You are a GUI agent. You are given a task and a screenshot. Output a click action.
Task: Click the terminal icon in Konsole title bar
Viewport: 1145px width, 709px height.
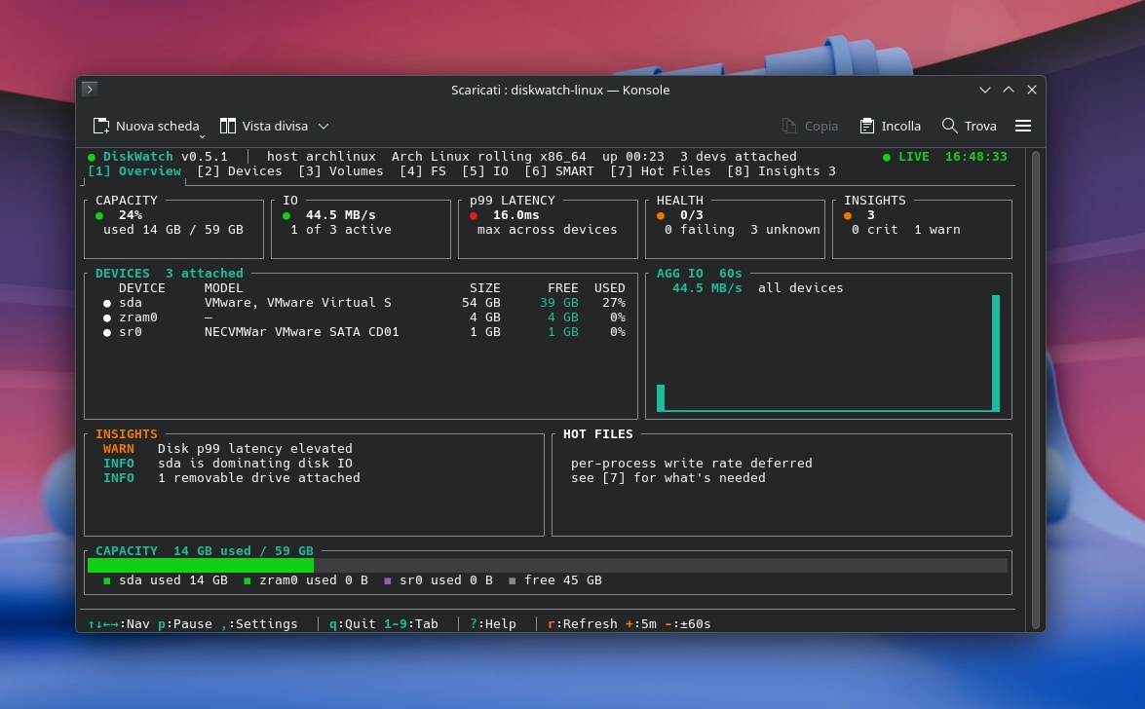click(89, 89)
